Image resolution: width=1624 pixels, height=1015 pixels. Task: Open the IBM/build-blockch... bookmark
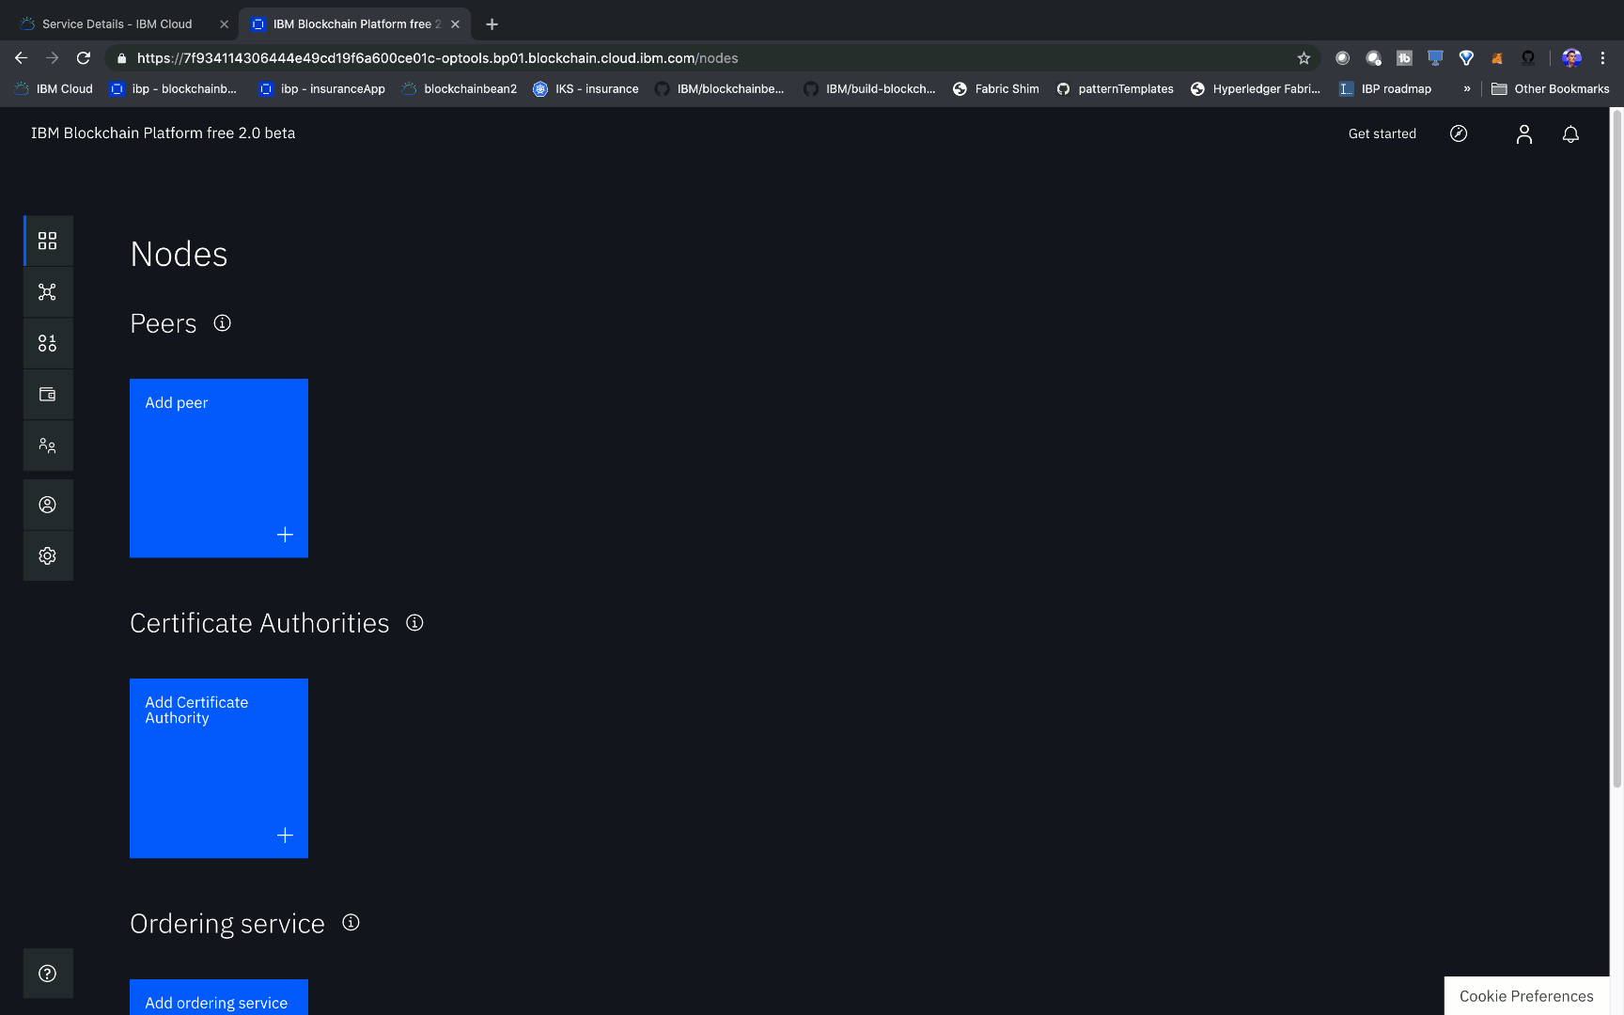coord(870,89)
